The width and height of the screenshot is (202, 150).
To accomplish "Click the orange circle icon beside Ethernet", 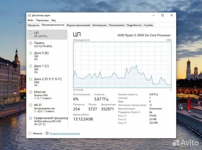I will 31,92.
